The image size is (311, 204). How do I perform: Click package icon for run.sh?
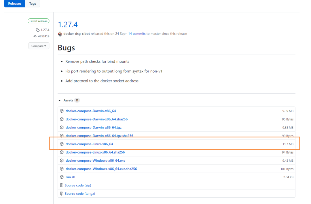point(62,177)
